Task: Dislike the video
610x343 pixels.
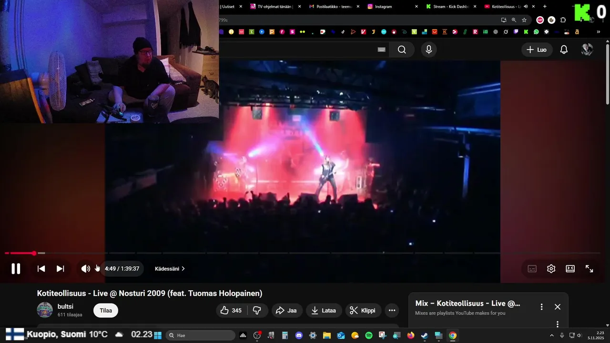Action: [x=257, y=311]
